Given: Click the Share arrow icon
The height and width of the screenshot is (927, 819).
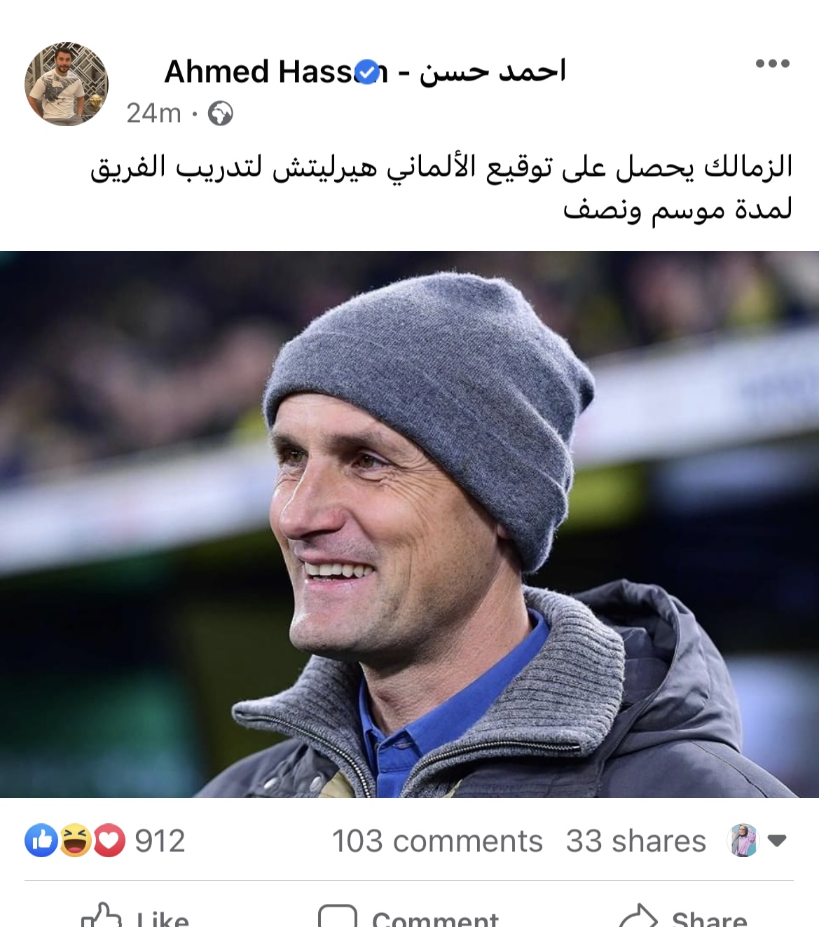Looking at the screenshot, I should [638, 916].
